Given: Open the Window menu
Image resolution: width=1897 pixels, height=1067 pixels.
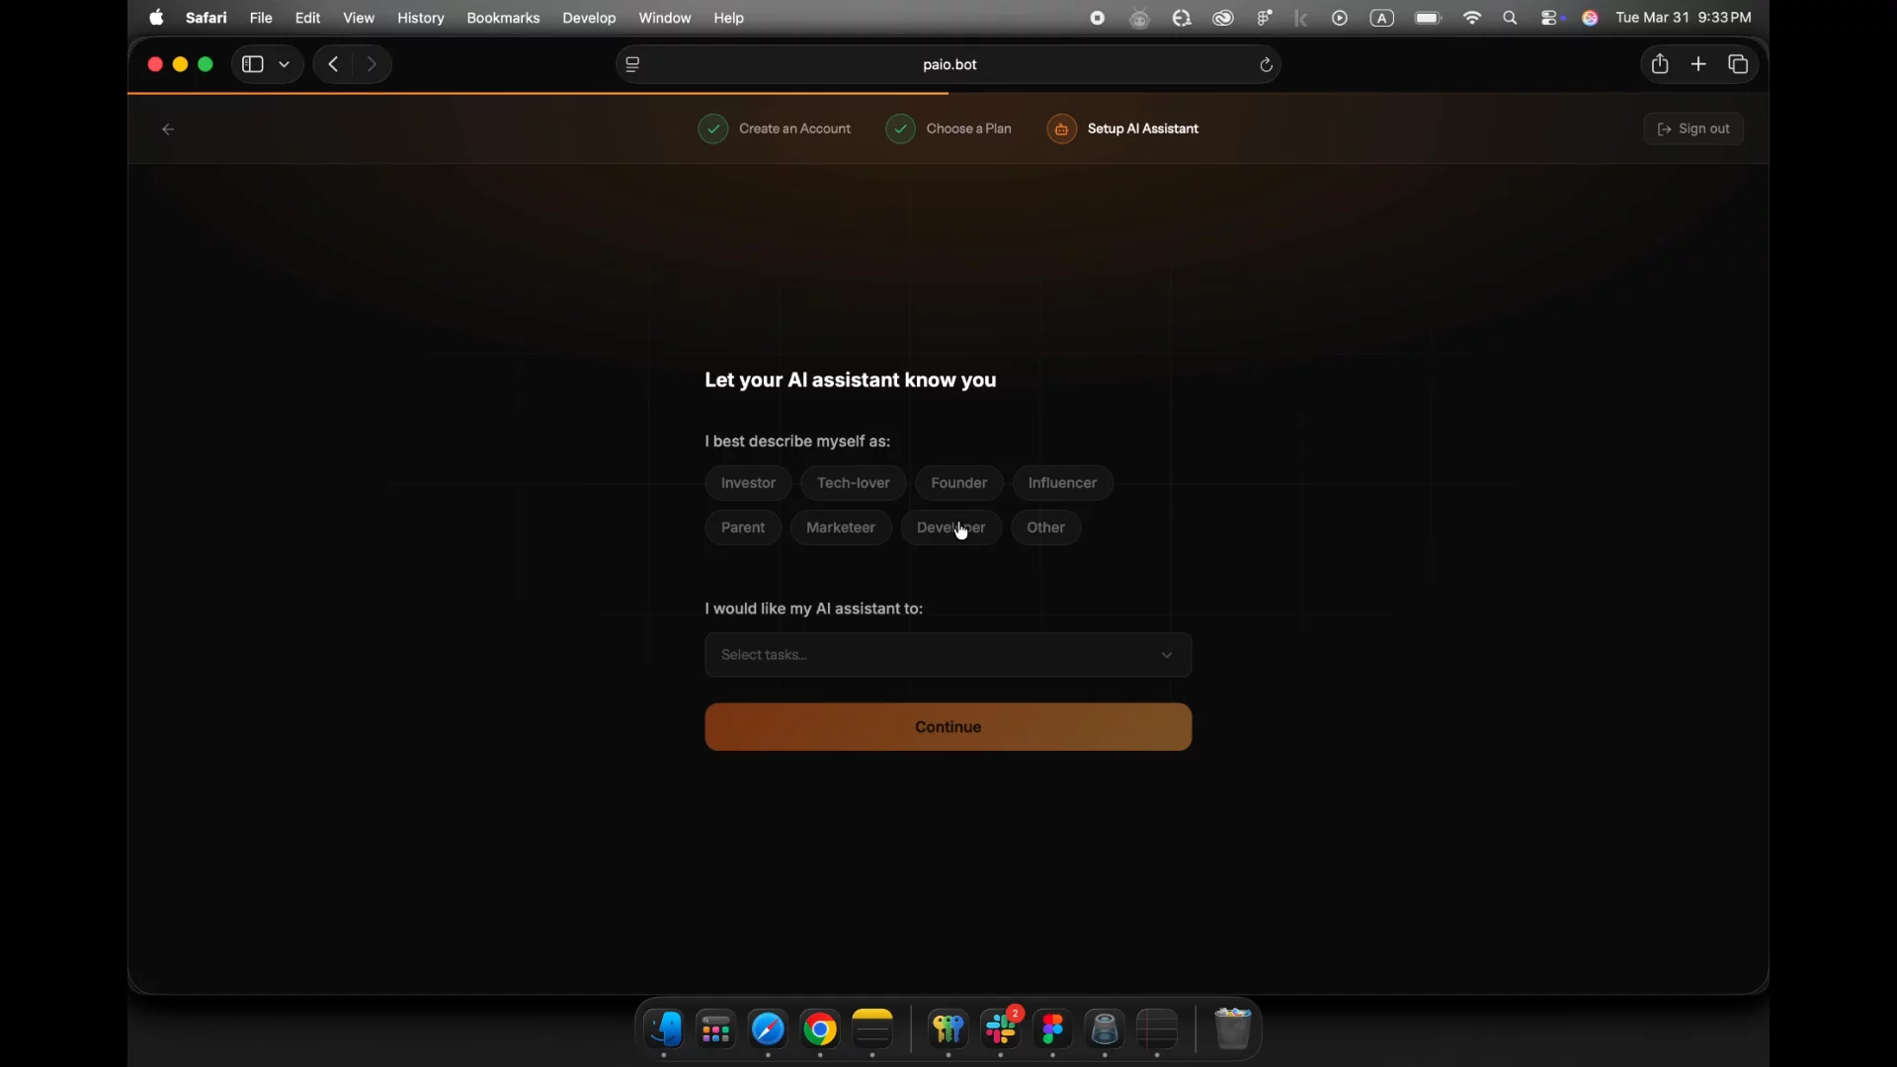Looking at the screenshot, I should click(x=665, y=18).
